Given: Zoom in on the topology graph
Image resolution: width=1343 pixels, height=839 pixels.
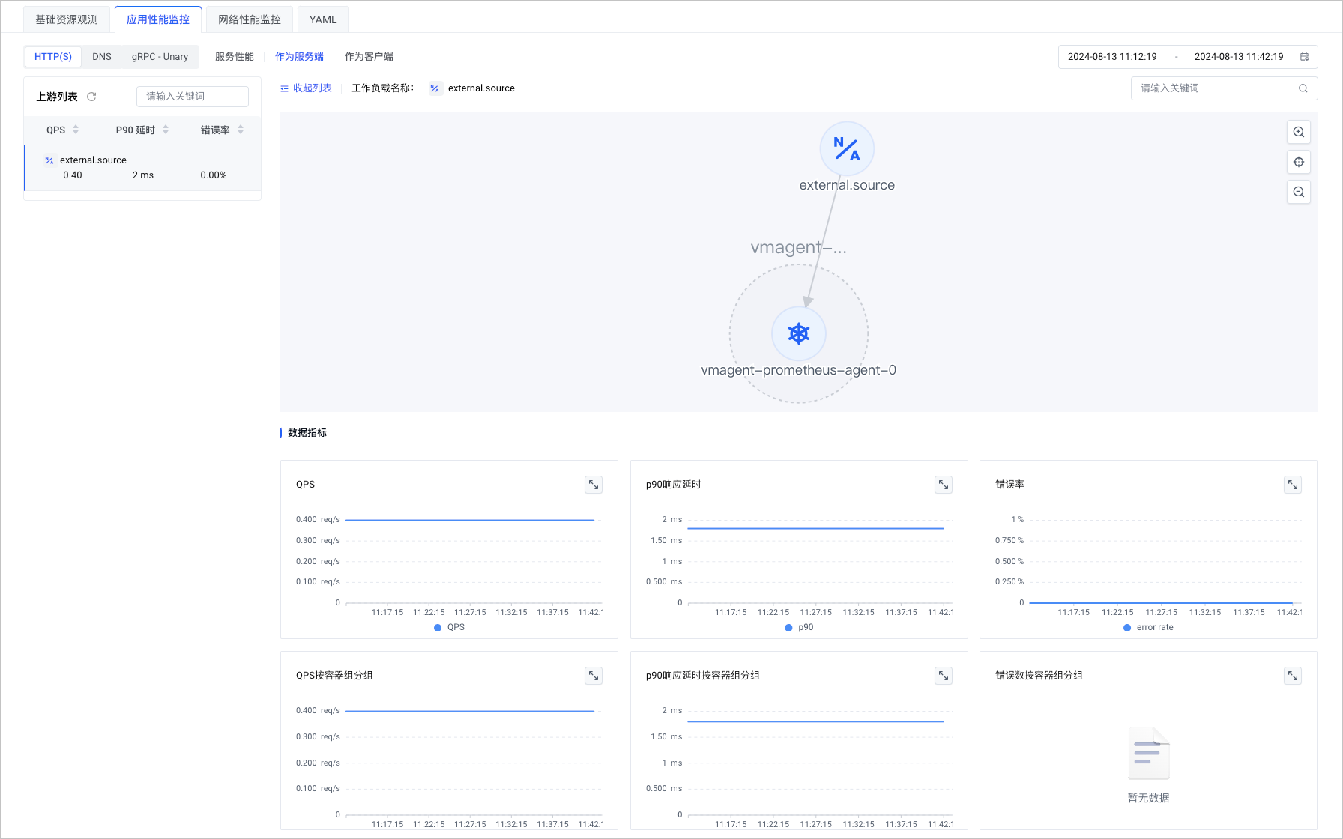Looking at the screenshot, I should (x=1299, y=132).
